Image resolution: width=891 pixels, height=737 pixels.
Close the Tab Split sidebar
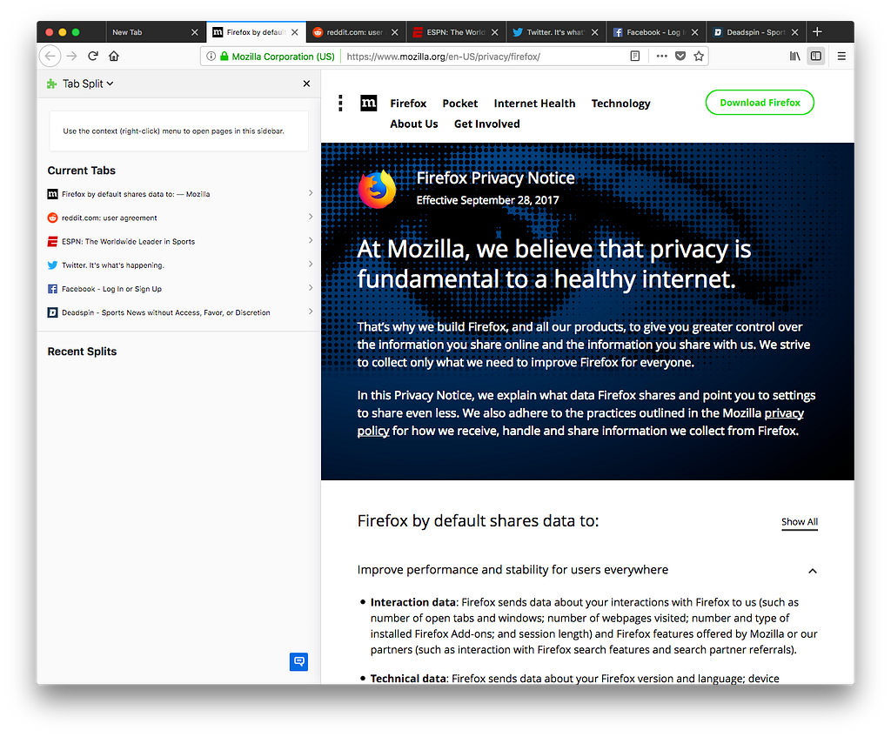307,84
